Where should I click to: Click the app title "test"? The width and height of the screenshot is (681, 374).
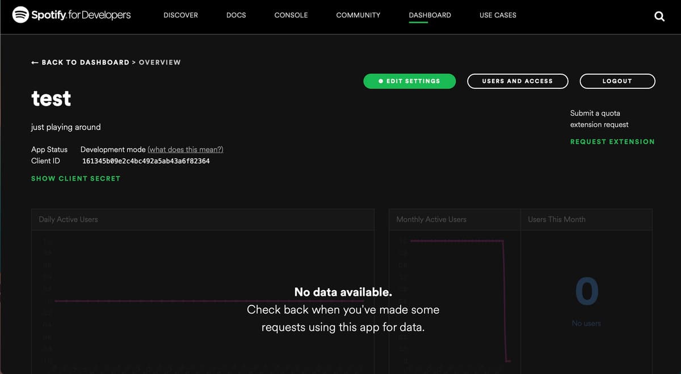coord(51,99)
